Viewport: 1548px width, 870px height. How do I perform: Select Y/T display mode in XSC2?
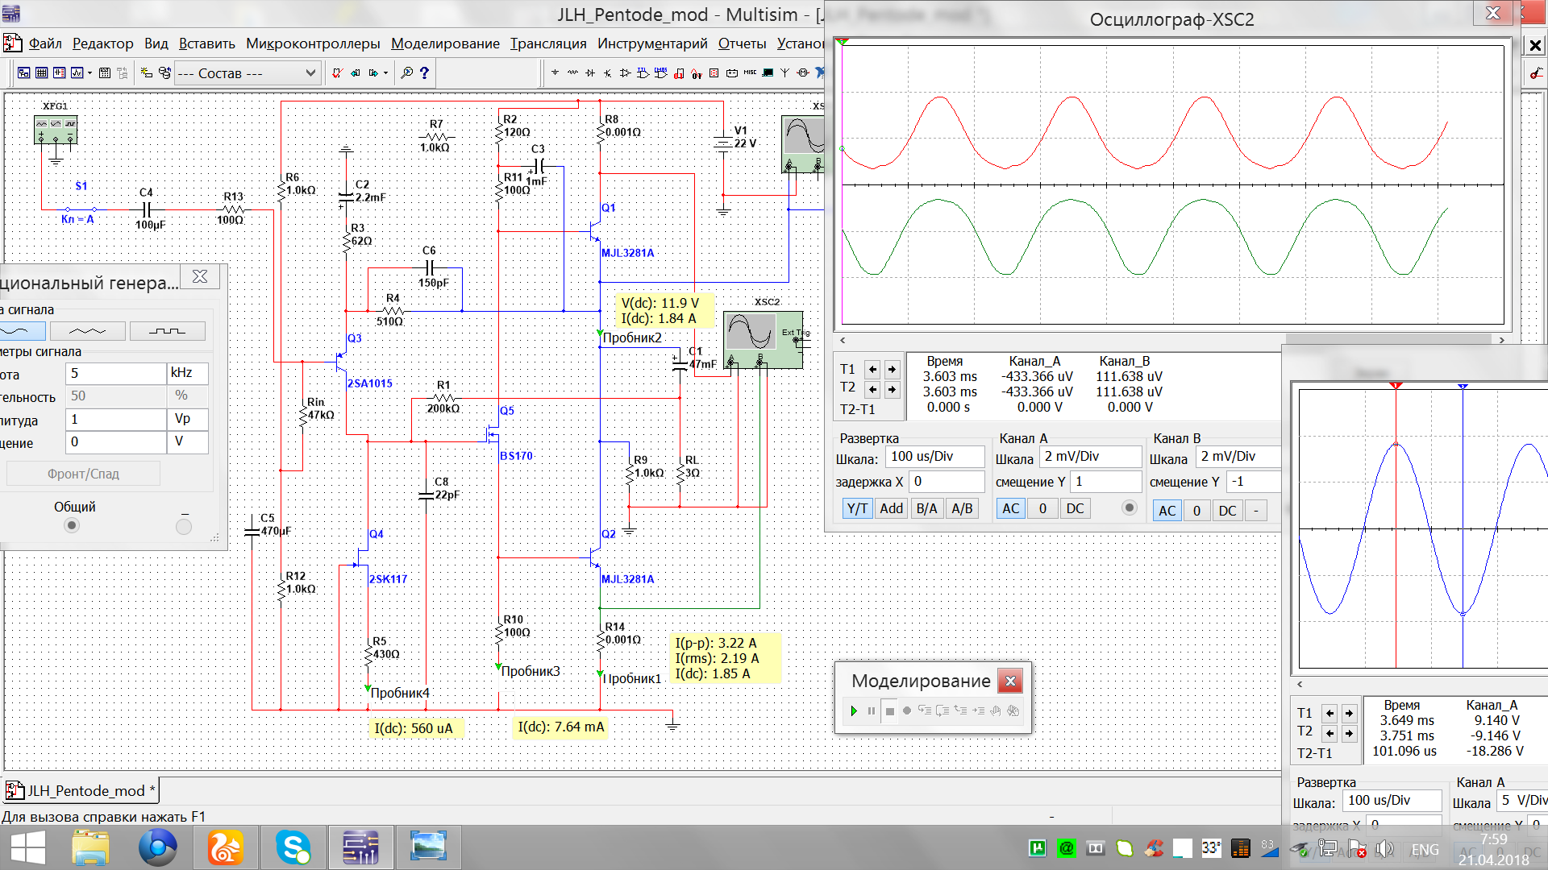(x=857, y=508)
